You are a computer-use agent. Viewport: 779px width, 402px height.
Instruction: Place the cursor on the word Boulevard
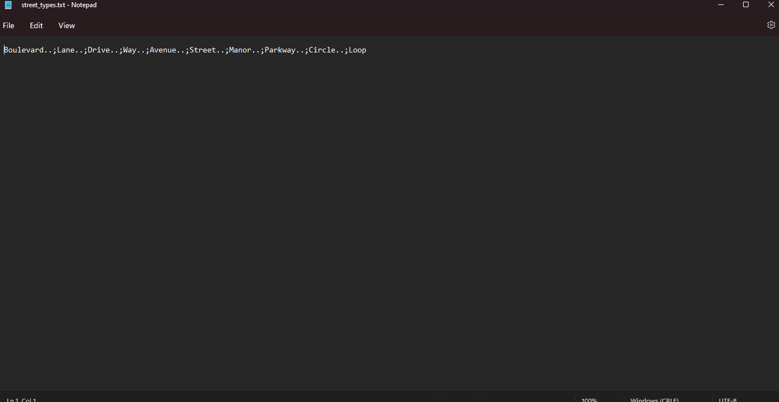[x=23, y=50]
